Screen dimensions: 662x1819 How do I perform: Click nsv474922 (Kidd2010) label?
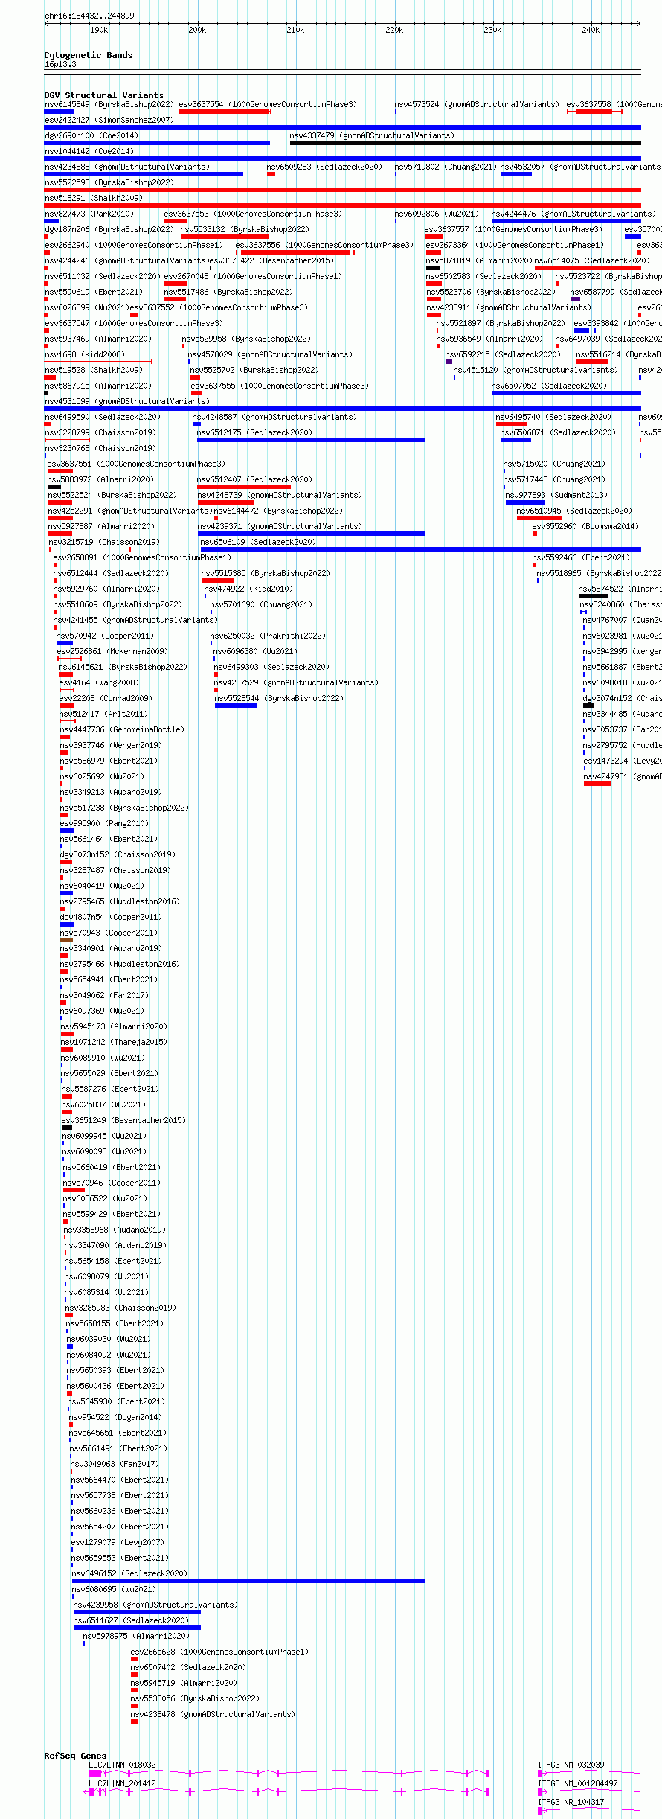(249, 589)
